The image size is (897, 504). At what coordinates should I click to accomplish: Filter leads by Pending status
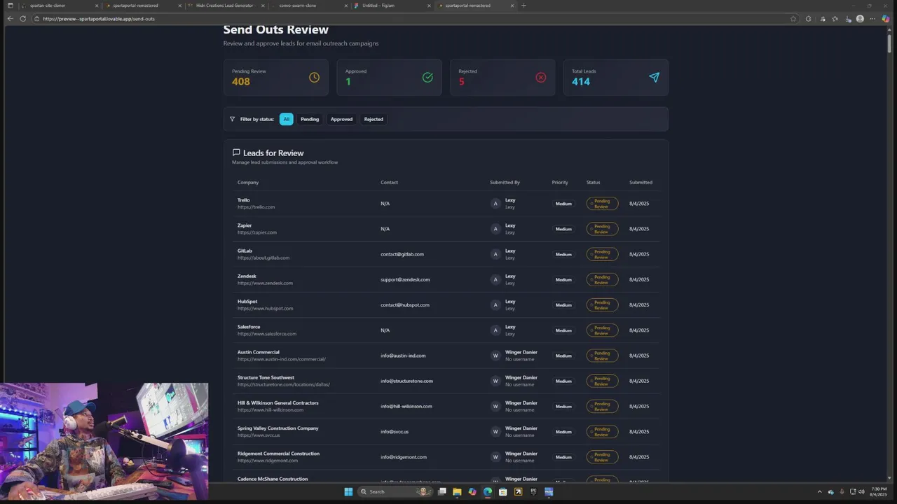click(x=310, y=119)
